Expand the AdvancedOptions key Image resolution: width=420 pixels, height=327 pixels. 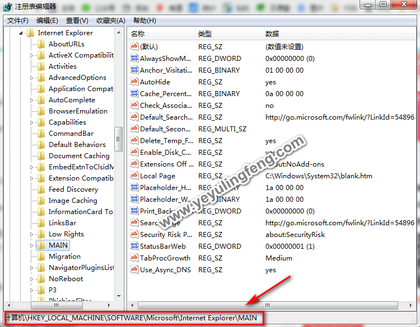coord(31,78)
